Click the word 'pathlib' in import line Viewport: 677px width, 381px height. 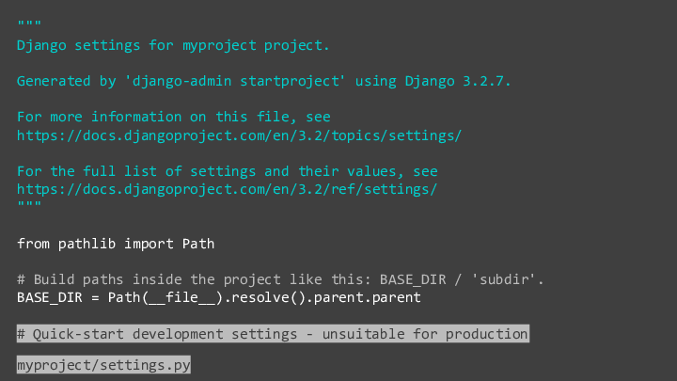pos(87,244)
